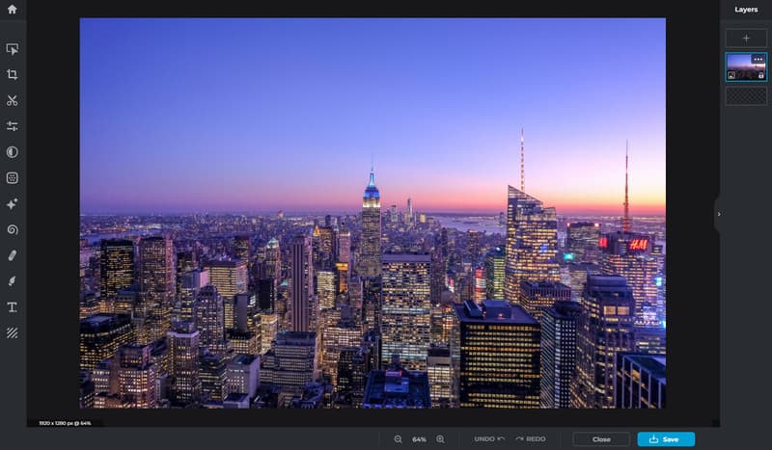Undo the last action
Screen dimensions: 772x450
[489, 439]
